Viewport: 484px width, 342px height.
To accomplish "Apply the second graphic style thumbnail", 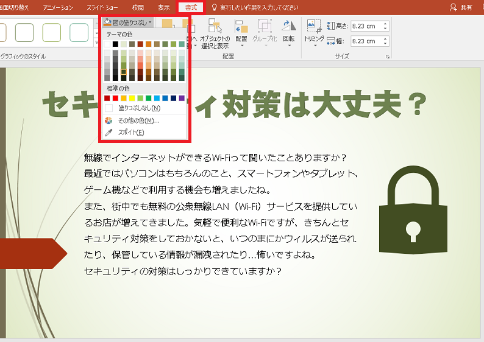I will 24,33.
